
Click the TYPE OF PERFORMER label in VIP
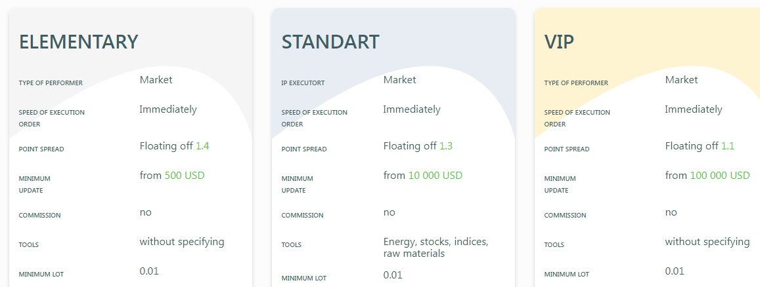click(x=576, y=83)
